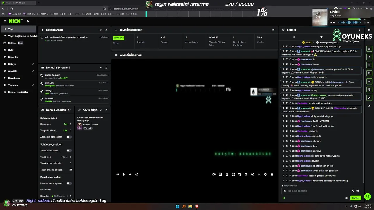Open the Sohbet panel three-dot menu
This screenshot has height=210, width=374.
tap(359, 30)
